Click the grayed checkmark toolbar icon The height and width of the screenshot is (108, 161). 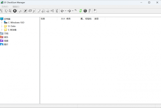20,11
